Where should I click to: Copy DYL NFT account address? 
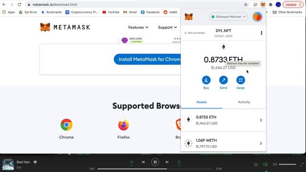pos(223,33)
